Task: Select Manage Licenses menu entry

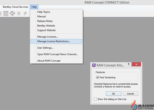Action: click(x=47, y=37)
